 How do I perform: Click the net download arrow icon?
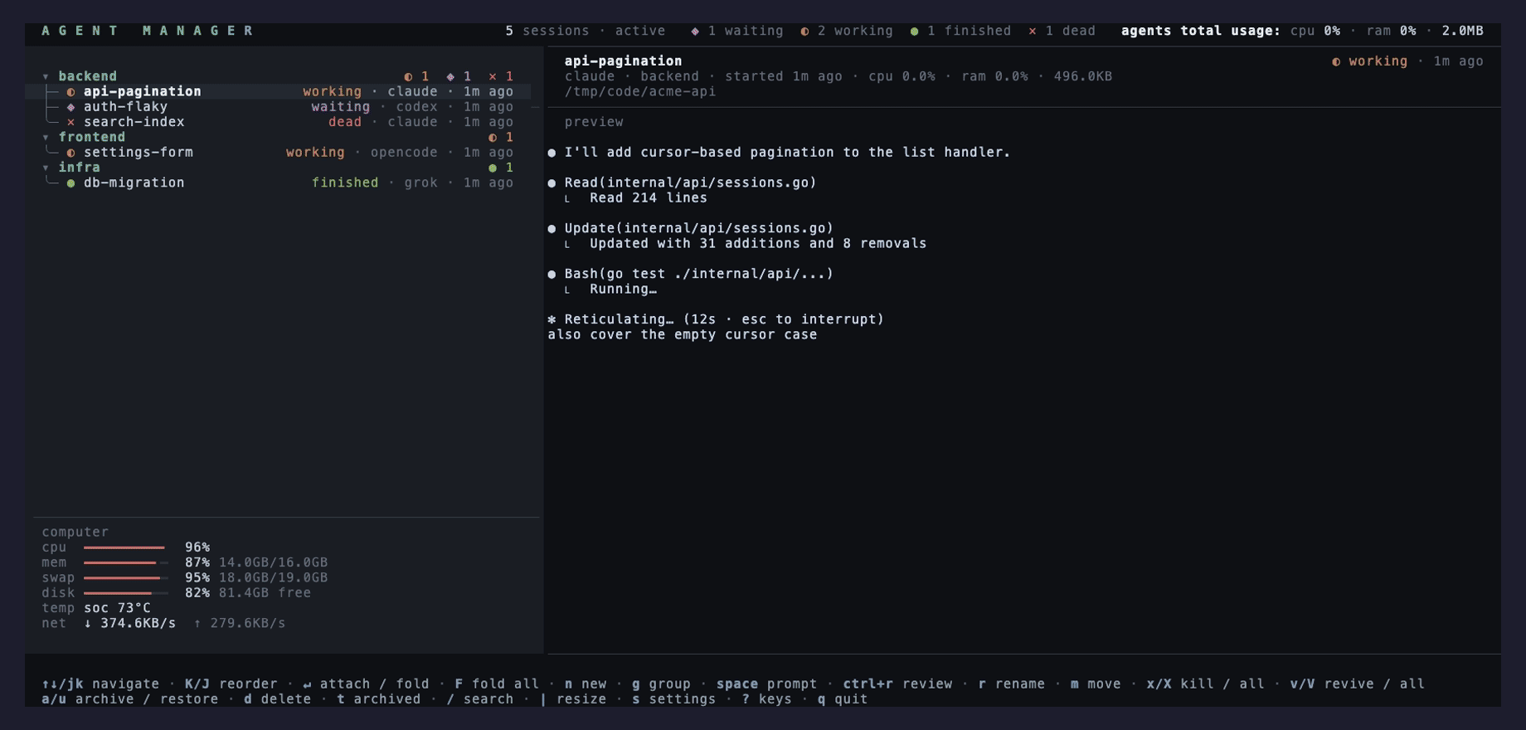(x=88, y=623)
